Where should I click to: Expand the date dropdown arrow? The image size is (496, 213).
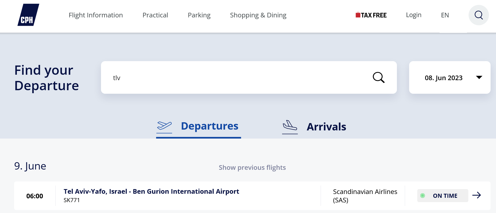pyautogui.click(x=479, y=77)
